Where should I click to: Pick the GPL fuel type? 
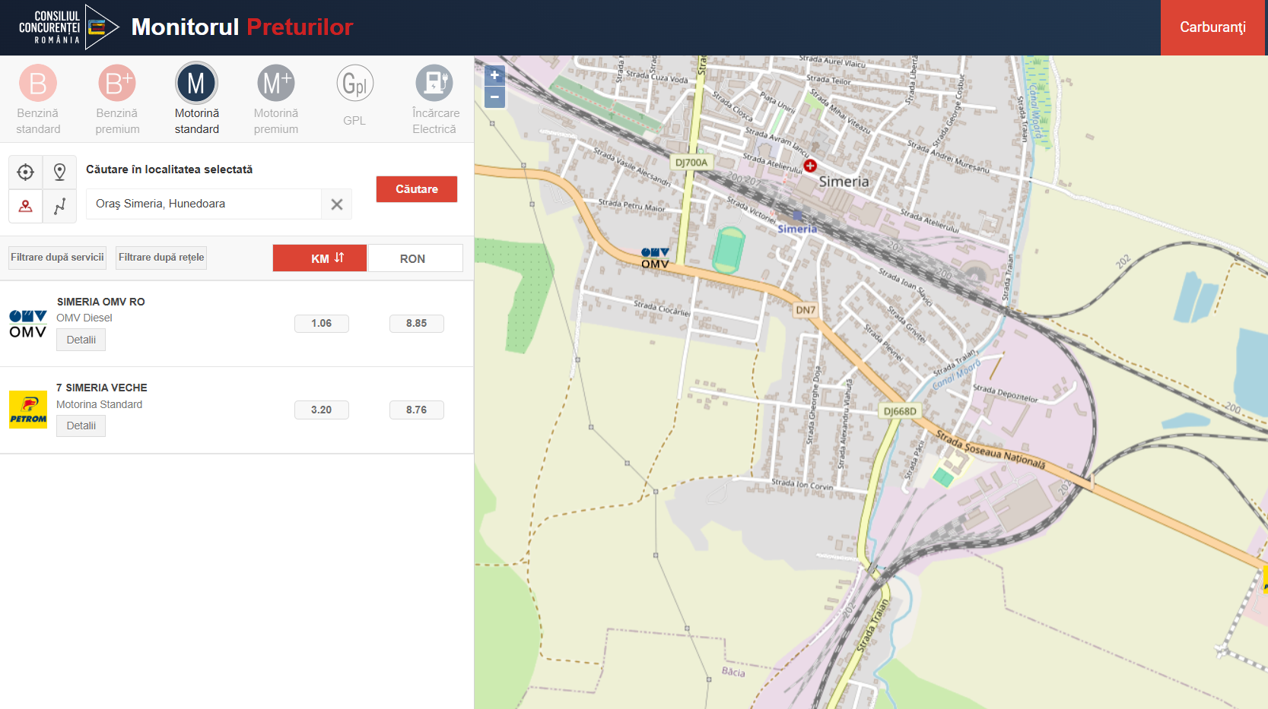[x=354, y=84]
